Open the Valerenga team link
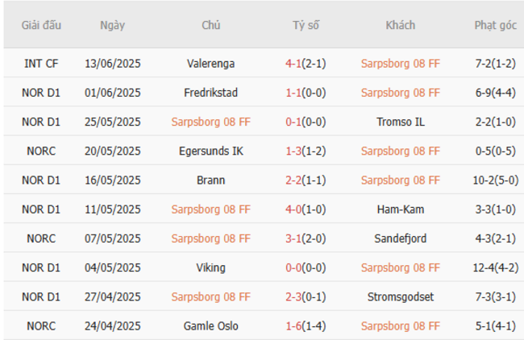 210,64
